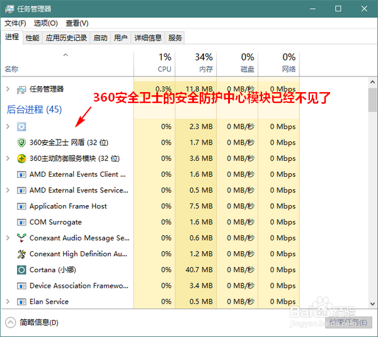378x337 pixels.
Task: Click the 3.6 MB memory value
Action: point(201,158)
